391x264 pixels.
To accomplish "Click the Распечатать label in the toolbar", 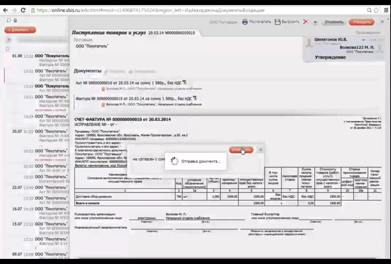I will click(260, 22).
